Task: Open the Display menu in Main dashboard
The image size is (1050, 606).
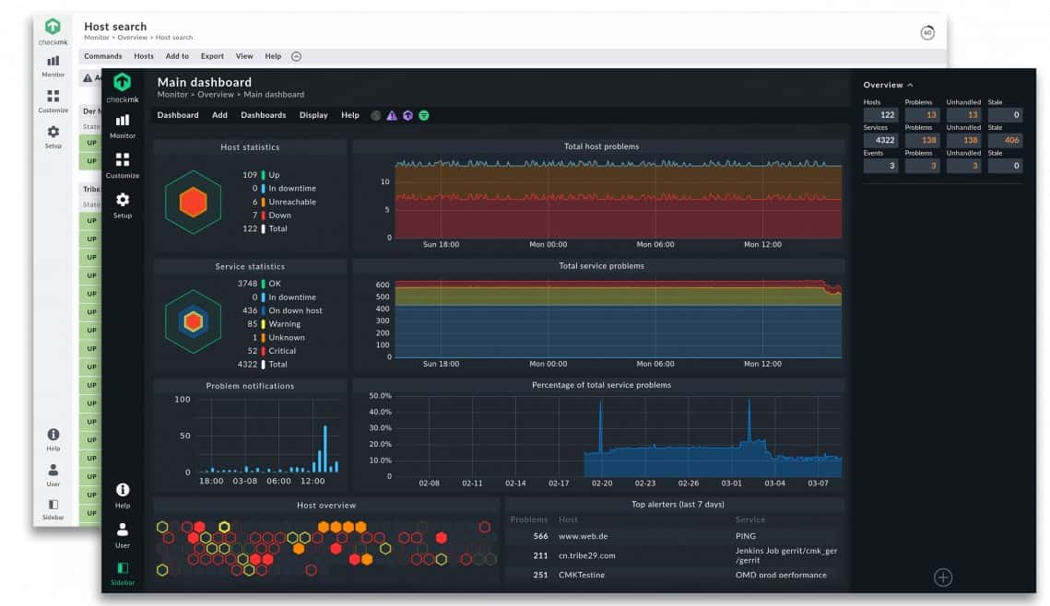Action: point(313,115)
